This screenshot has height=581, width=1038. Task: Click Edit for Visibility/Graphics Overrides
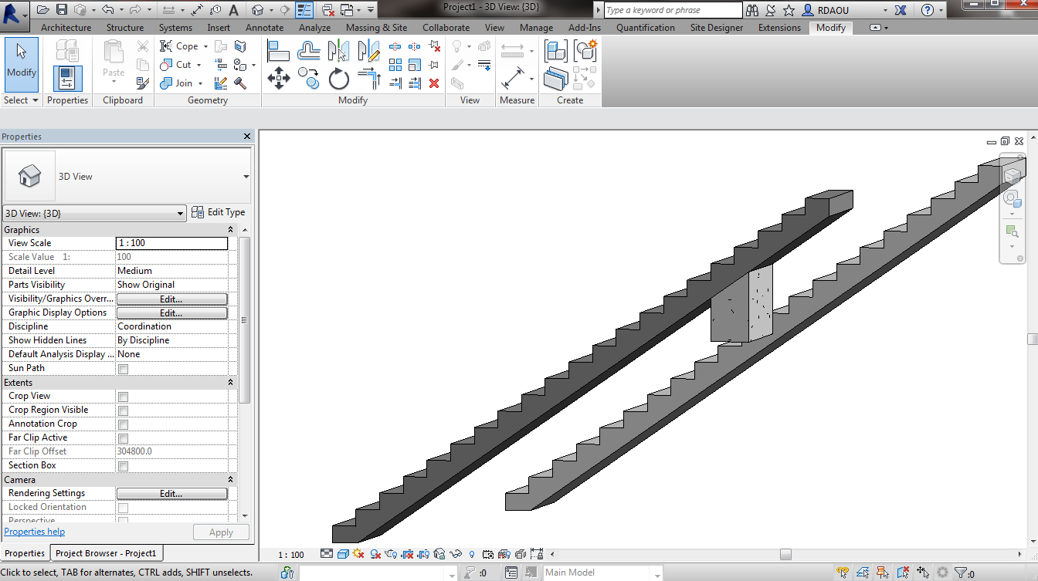point(171,299)
